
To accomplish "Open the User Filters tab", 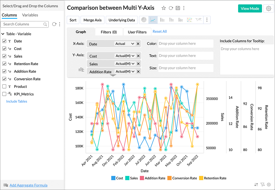I will point(137,32).
